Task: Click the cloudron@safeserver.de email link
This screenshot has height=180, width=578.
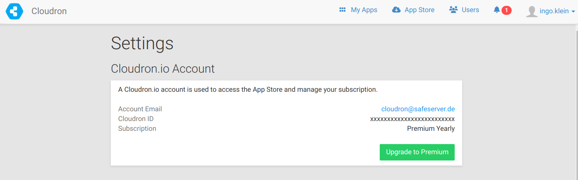Action: pyautogui.click(x=418, y=109)
